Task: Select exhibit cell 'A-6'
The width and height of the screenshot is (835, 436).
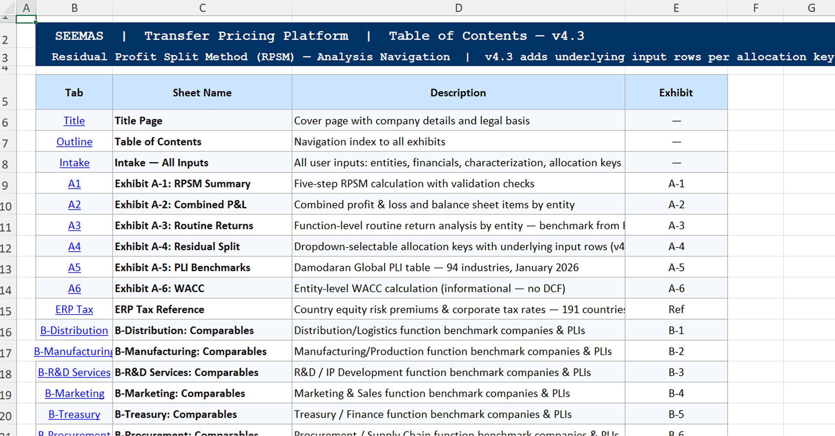Action: (676, 288)
